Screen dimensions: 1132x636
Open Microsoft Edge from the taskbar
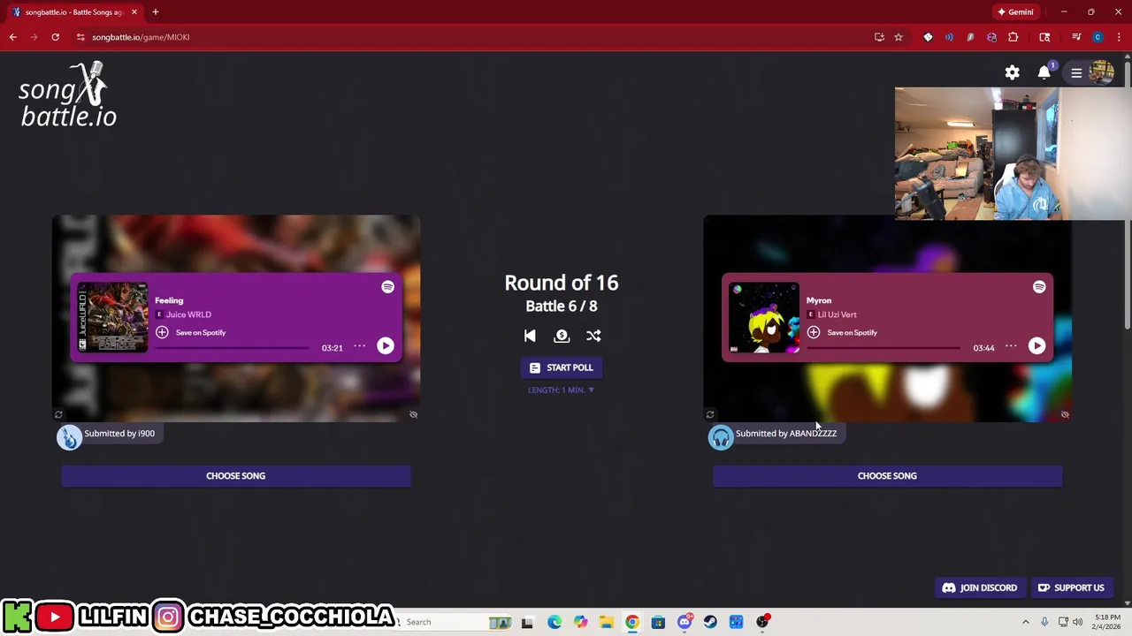coord(554,622)
